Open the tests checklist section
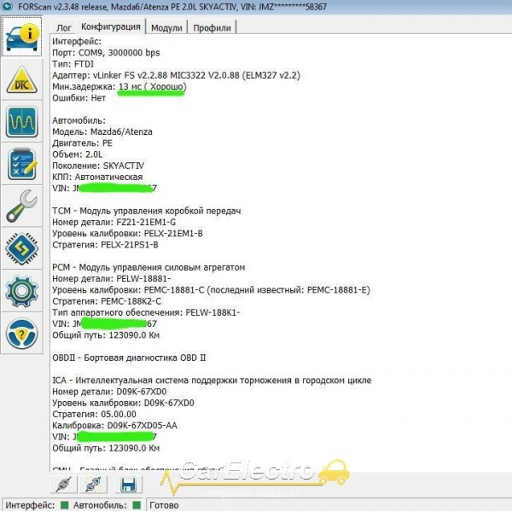This screenshot has height=512, width=512. (x=21, y=164)
